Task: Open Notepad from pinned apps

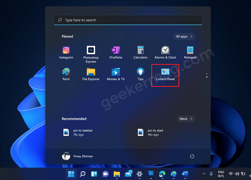Action: [190, 53]
